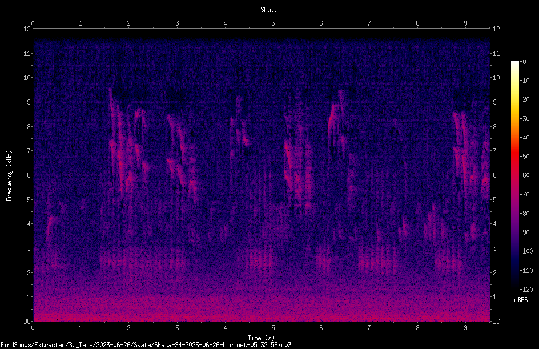
Task: Click the "Skata" title above the spectrogram
Action: tap(269, 10)
